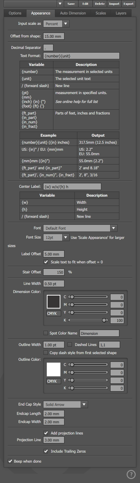Switch to the Auto Dimension tab
The height and width of the screenshot is (483, 140).
pos(73,13)
